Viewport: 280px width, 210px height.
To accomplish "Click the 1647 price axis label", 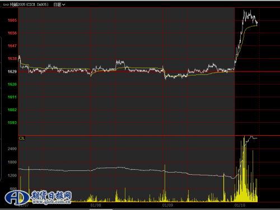I will point(12,46).
